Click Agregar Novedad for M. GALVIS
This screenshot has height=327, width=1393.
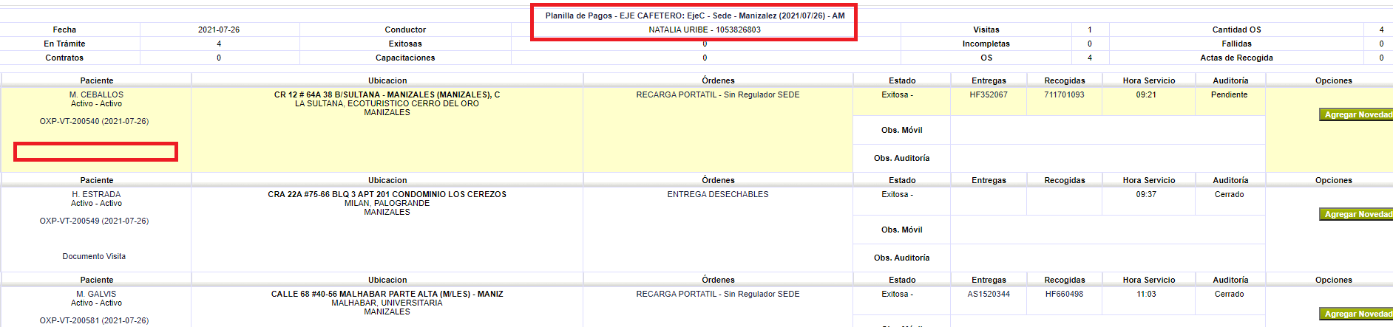pyautogui.click(x=1356, y=314)
